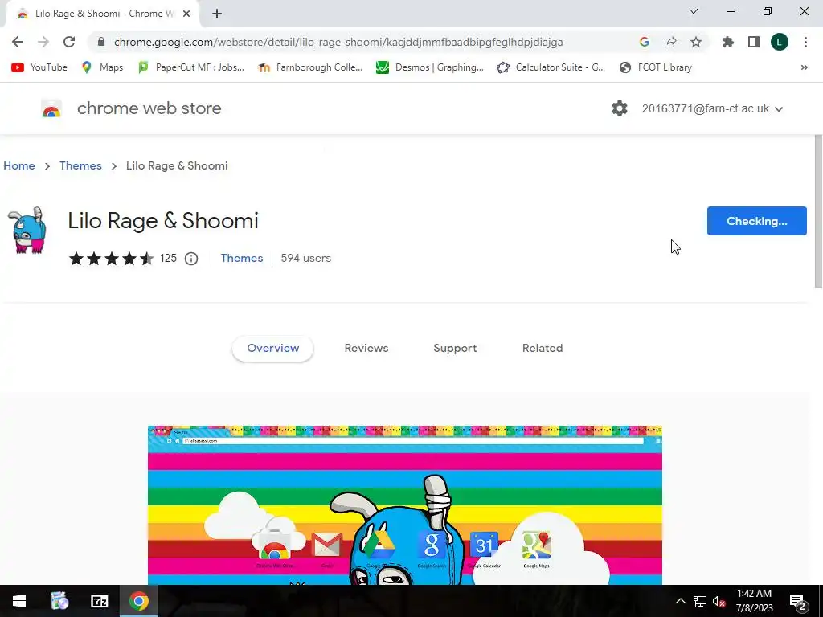Open the 7-Zip taskbar icon
The width and height of the screenshot is (823, 617).
pyautogui.click(x=99, y=601)
